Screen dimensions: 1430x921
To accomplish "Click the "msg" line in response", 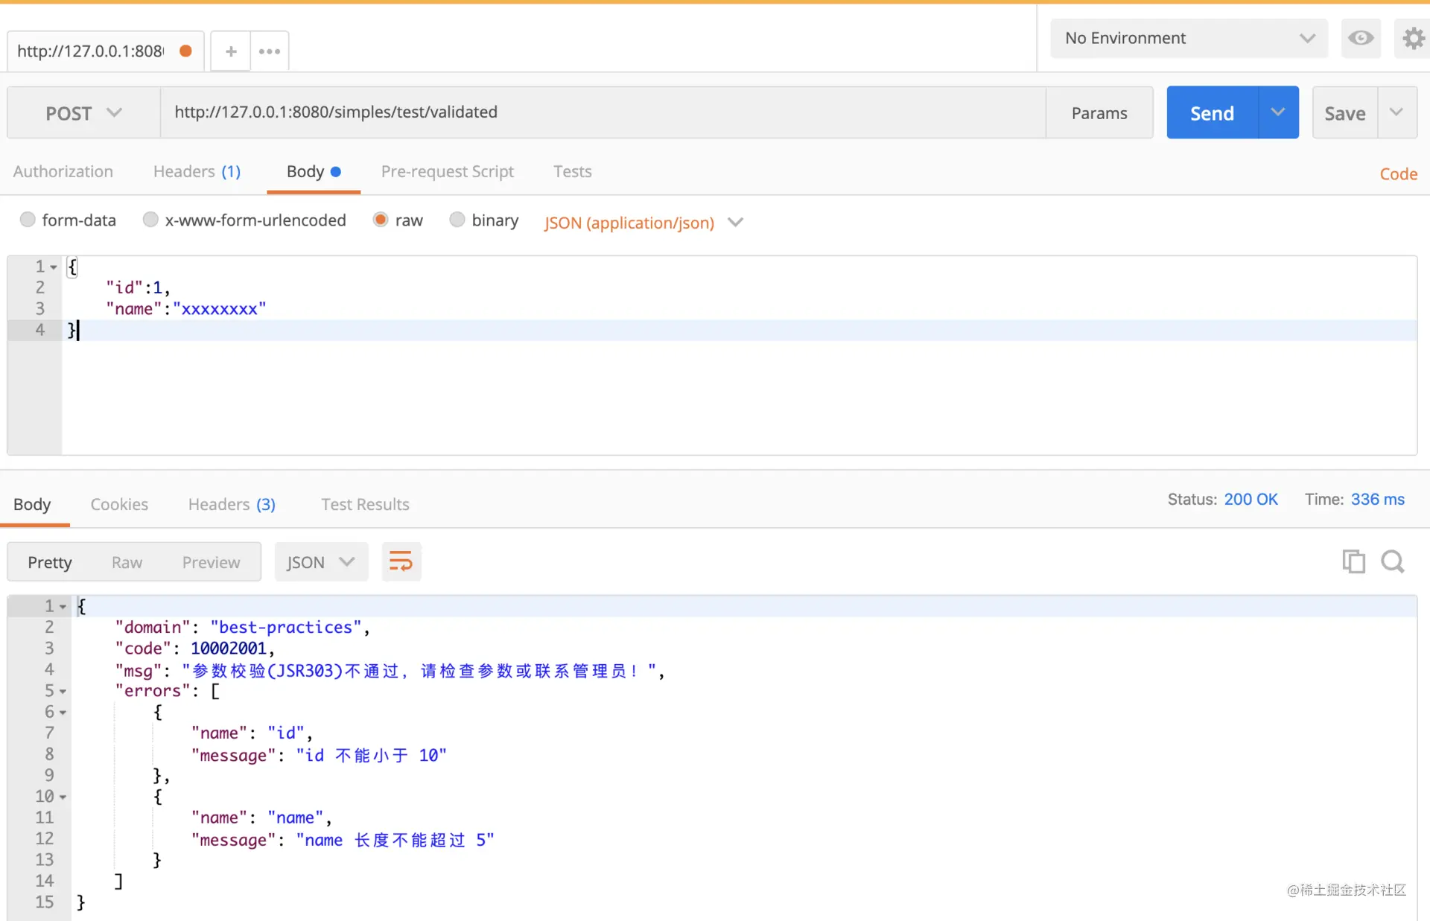I will coord(390,670).
